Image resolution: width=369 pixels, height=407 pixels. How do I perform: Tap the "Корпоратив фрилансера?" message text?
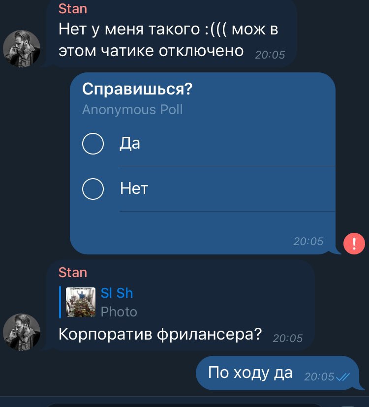pyautogui.click(x=160, y=334)
